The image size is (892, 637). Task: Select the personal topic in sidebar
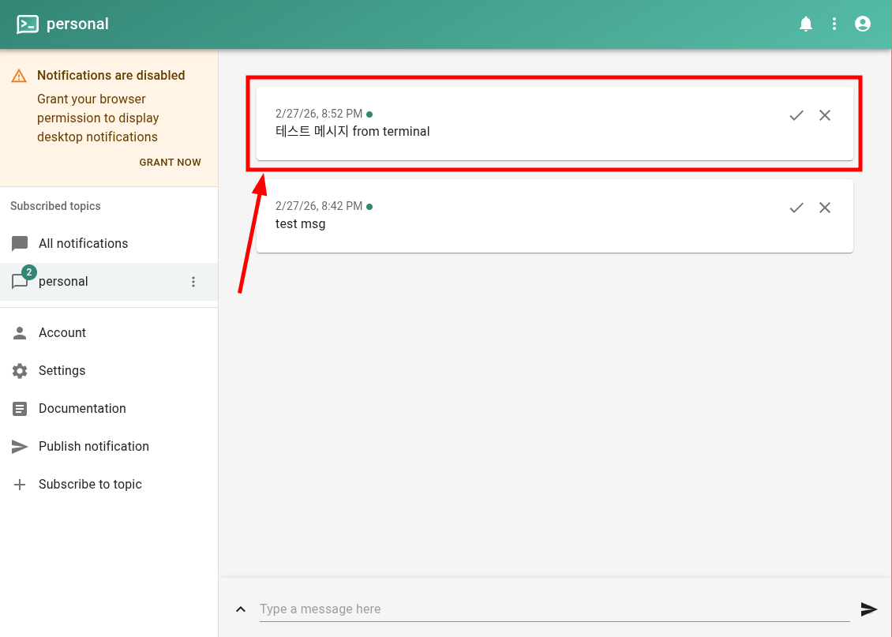[63, 282]
